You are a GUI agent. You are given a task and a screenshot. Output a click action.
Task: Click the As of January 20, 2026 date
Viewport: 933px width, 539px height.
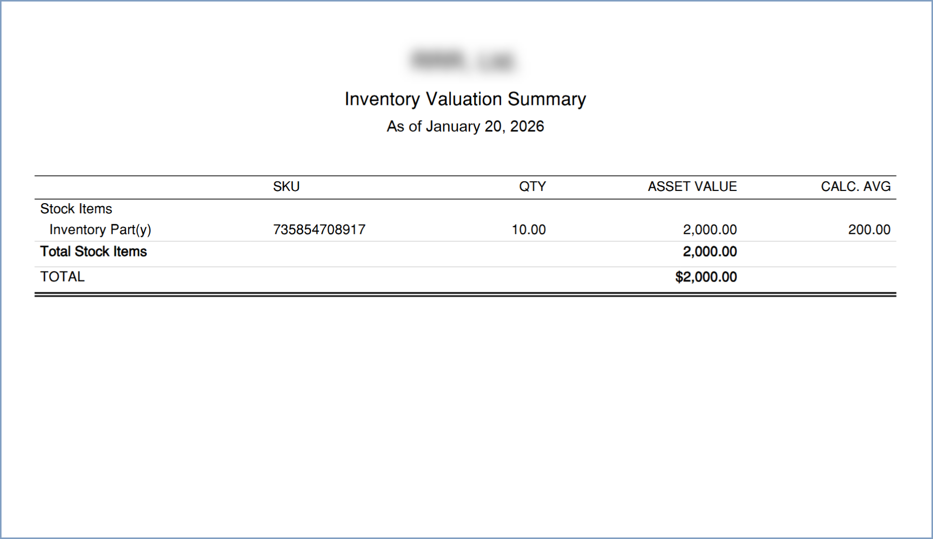[465, 127]
